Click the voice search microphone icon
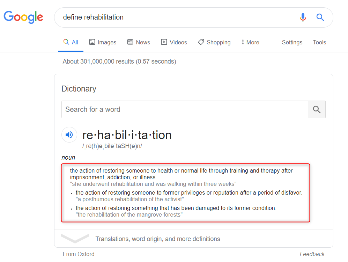The height and width of the screenshot is (262, 348). tap(303, 17)
